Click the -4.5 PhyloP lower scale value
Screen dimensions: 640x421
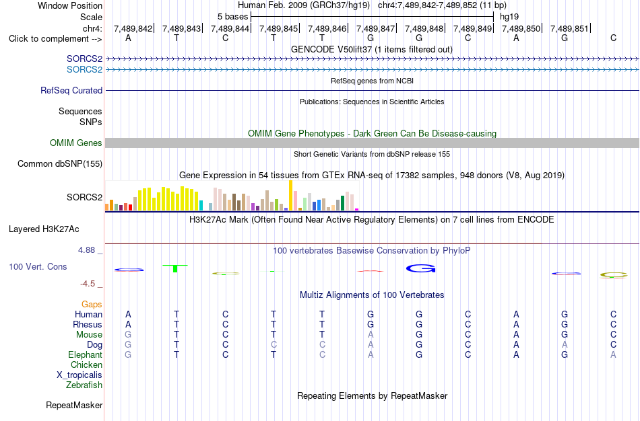click(88, 284)
